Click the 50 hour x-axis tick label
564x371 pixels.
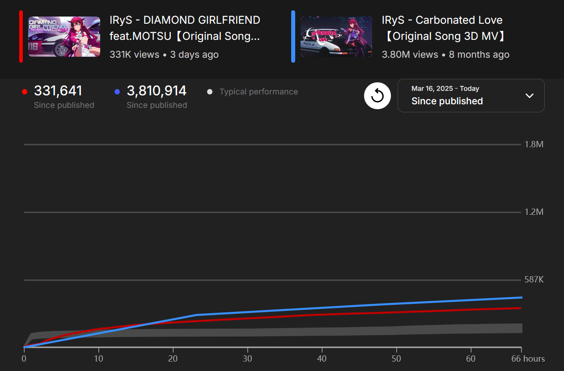click(x=396, y=359)
